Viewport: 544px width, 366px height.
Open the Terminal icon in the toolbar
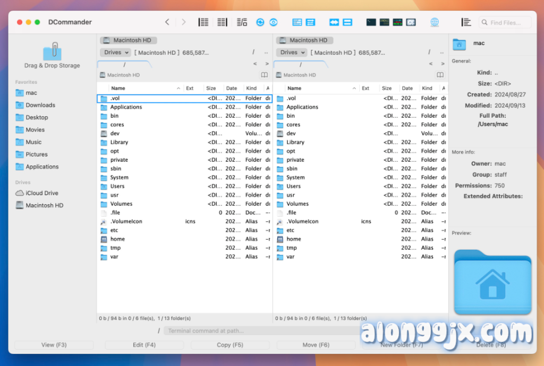pyautogui.click(x=371, y=22)
